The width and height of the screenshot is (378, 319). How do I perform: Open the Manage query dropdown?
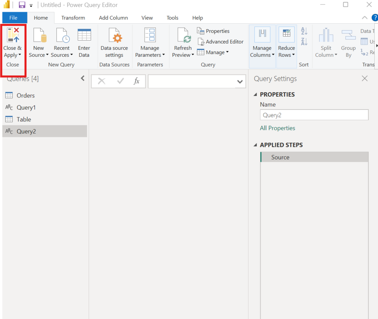213,52
